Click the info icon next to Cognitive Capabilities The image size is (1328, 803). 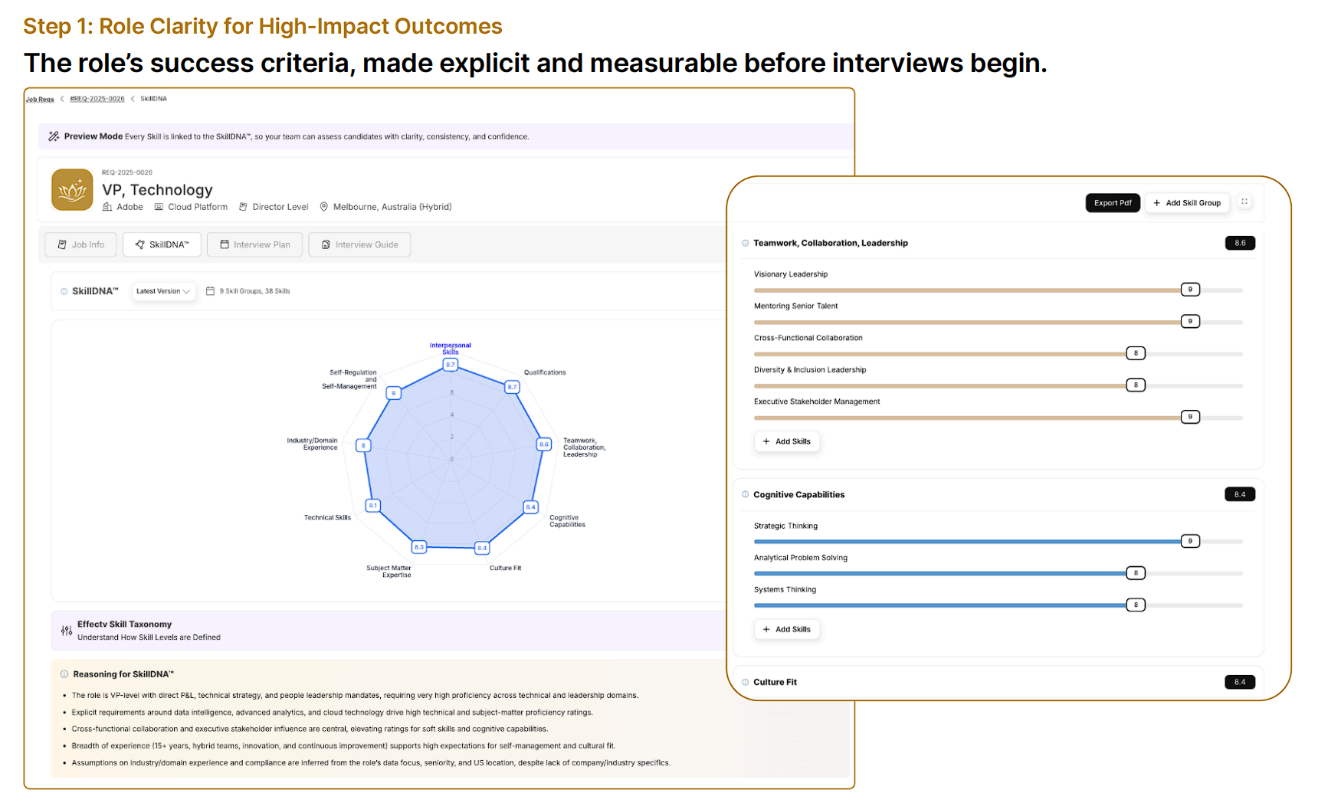[x=745, y=494]
